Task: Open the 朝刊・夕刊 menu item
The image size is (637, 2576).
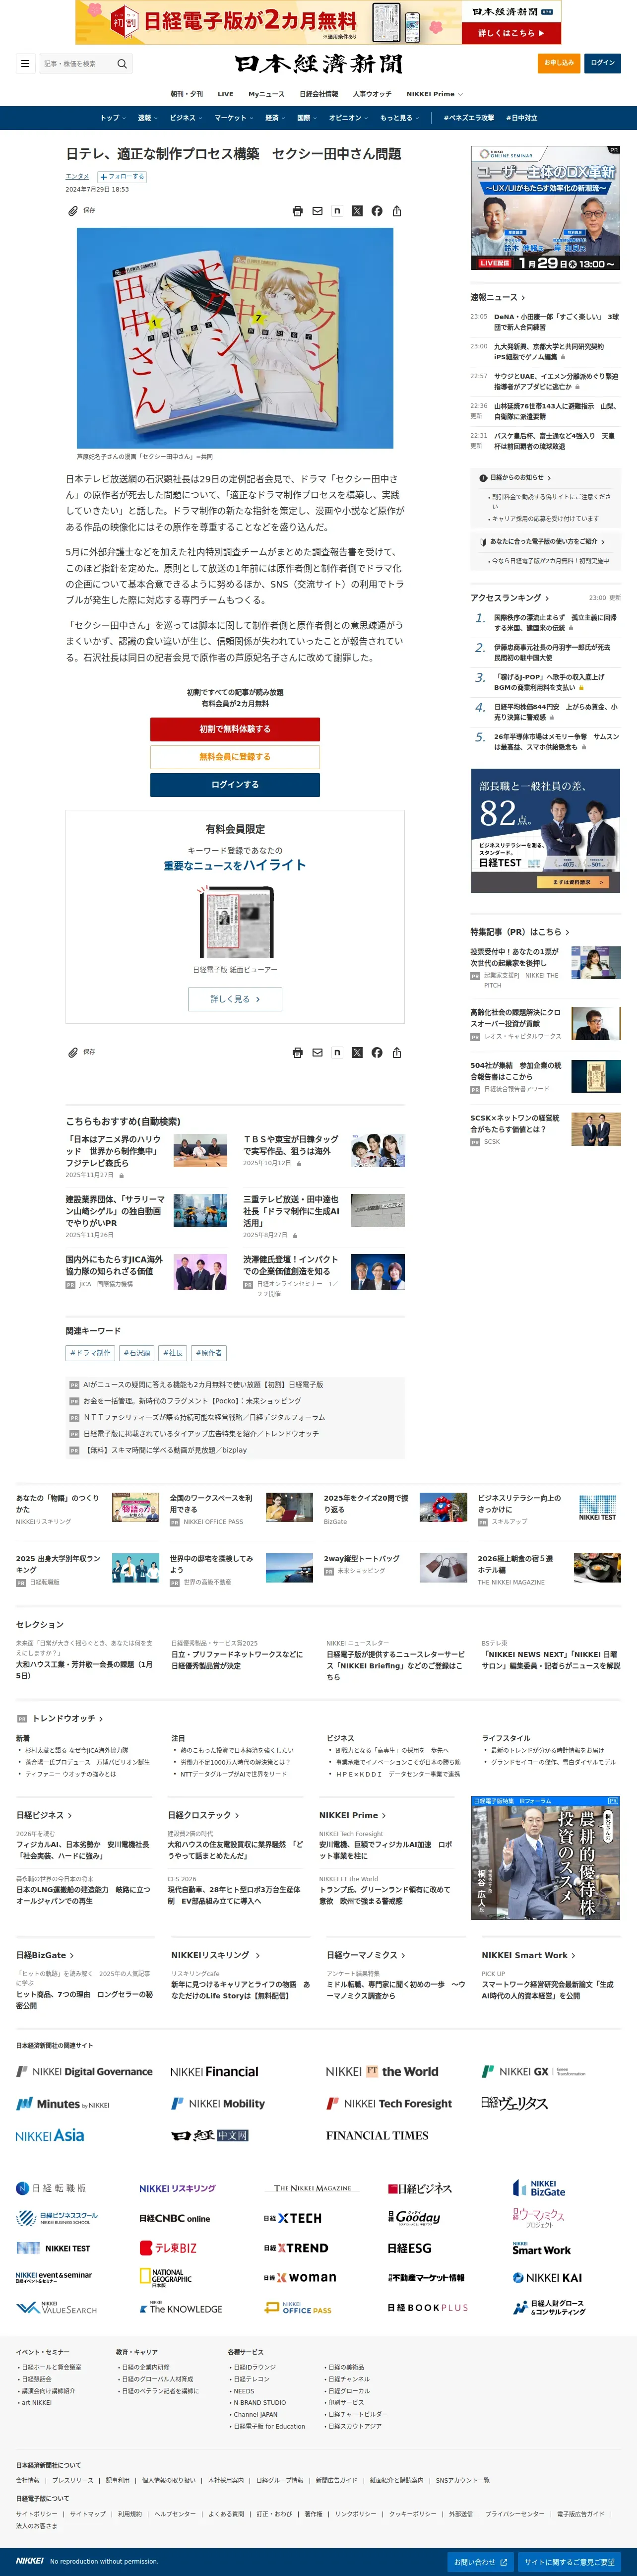Action: tap(187, 94)
